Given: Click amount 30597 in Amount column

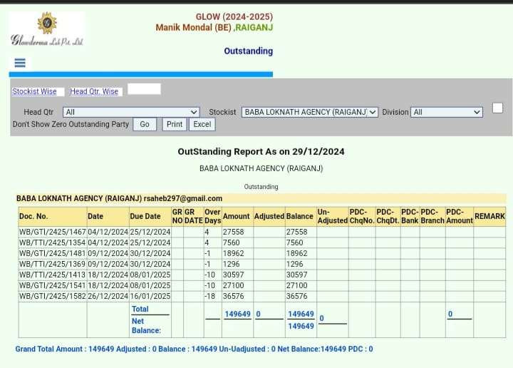Looking at the screenshot, I should (x=233, y=275).
